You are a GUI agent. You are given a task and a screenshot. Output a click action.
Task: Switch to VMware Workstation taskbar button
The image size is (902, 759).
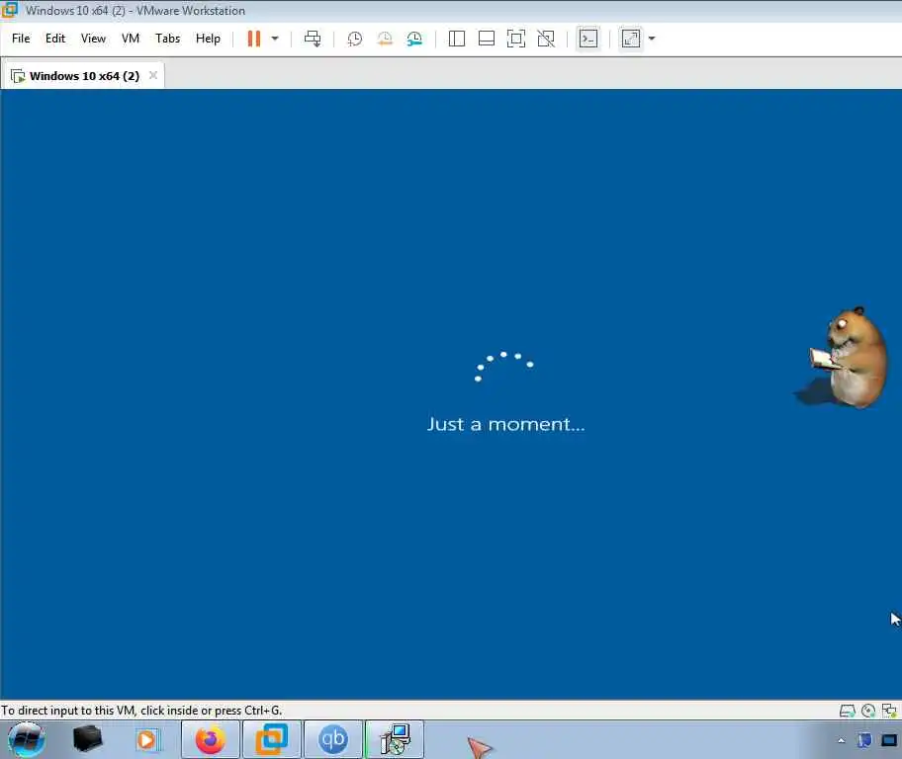[272, 739]
